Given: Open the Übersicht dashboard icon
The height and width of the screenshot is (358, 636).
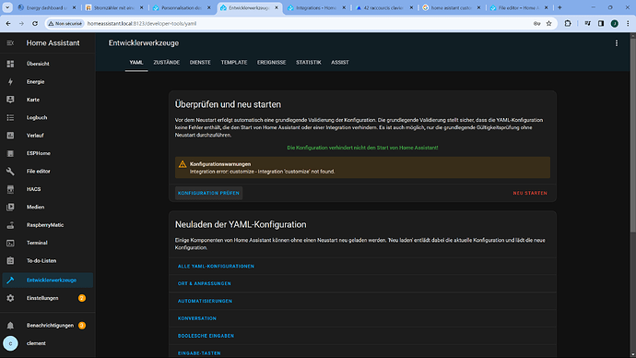Looking at the screenshot, I should [10, 64].
